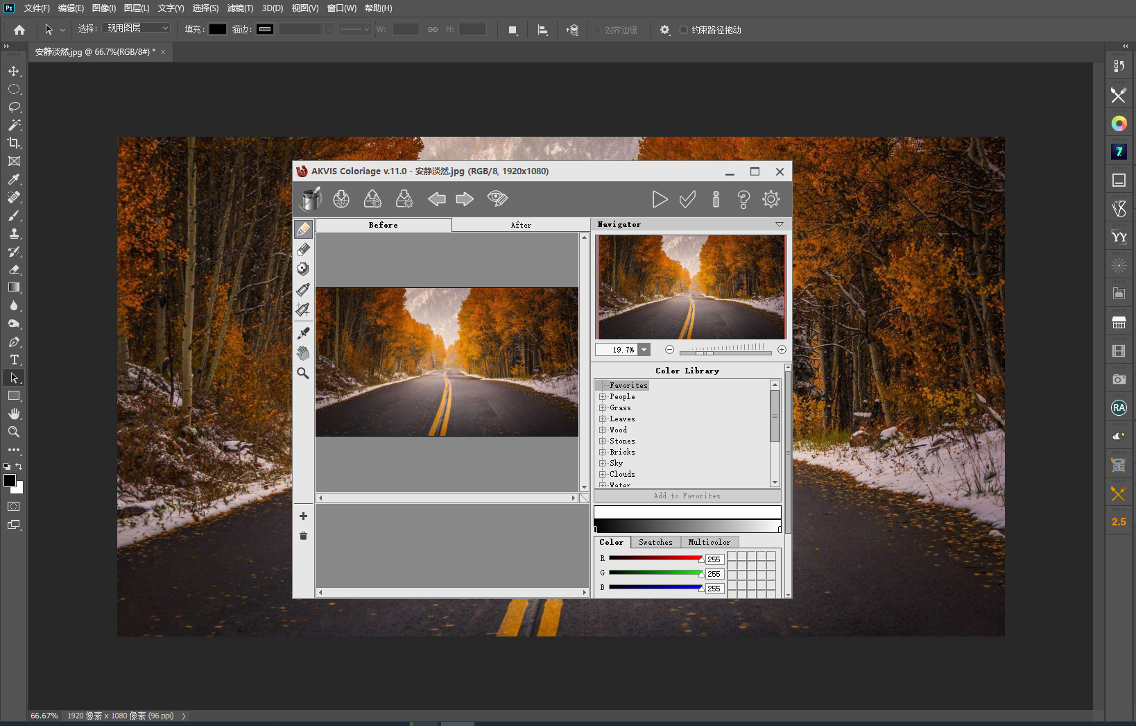Expand the Bricks color library folder
Screen dimensions: 1136x726
tap(603, 453)
